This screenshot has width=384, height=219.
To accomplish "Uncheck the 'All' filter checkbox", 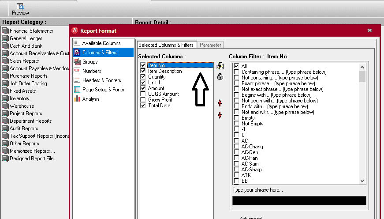I will [x=237, y=66].
